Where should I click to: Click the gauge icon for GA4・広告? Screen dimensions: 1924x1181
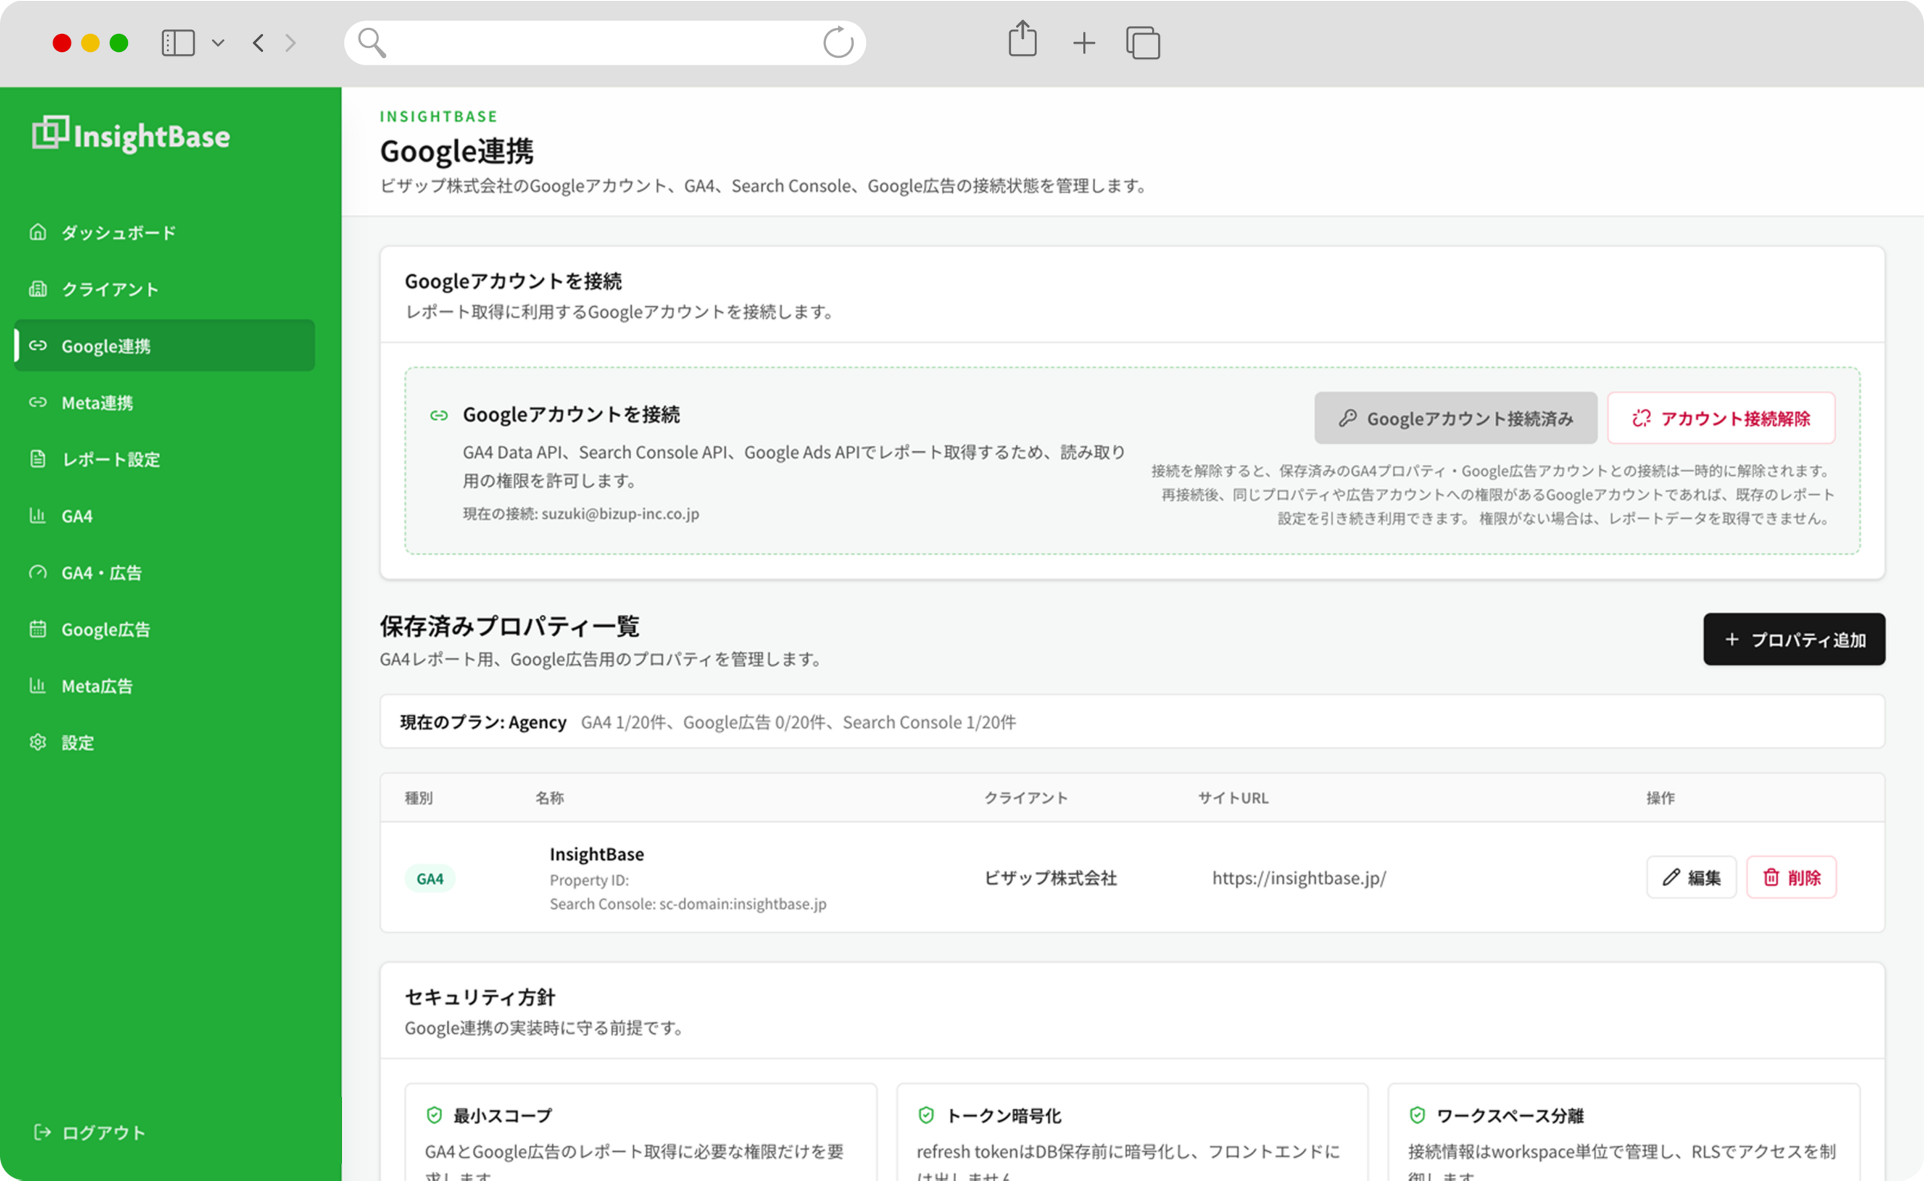(38, 573)
